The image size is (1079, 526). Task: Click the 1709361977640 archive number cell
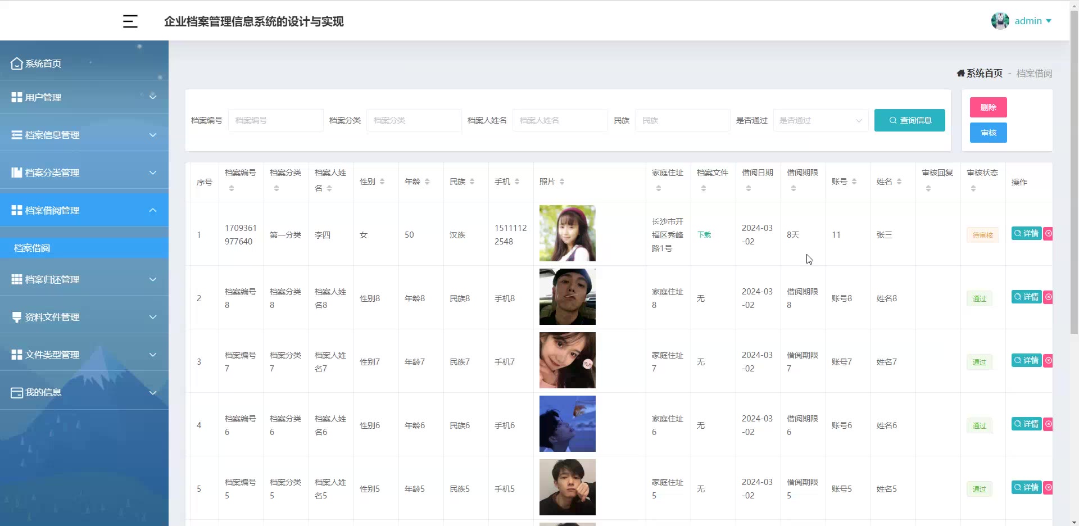pyautogui.click(x=241, y=235)
